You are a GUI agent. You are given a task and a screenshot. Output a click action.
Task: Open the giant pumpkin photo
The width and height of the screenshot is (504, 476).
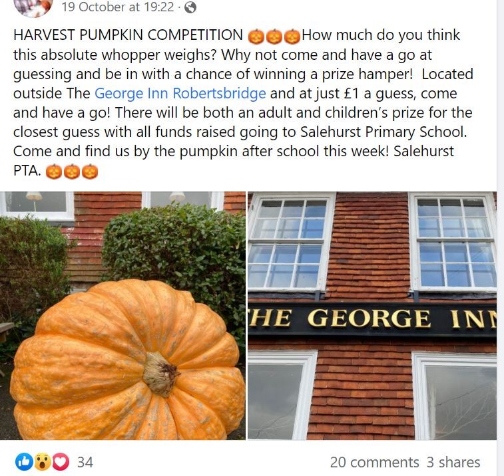click(123, 316)
